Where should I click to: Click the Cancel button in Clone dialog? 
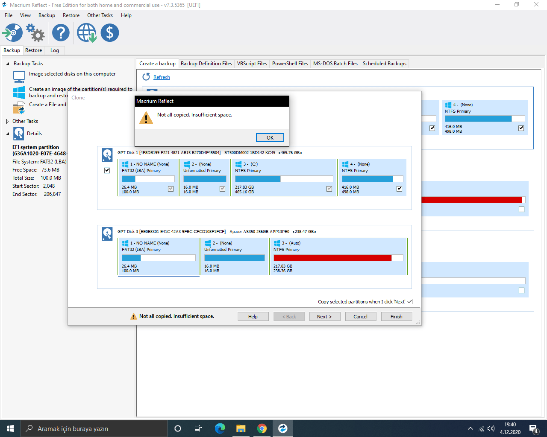click(360, 317)
